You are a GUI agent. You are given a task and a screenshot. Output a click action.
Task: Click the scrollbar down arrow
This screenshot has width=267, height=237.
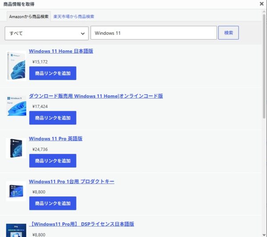pyautogui.click(x=264, y=235)
